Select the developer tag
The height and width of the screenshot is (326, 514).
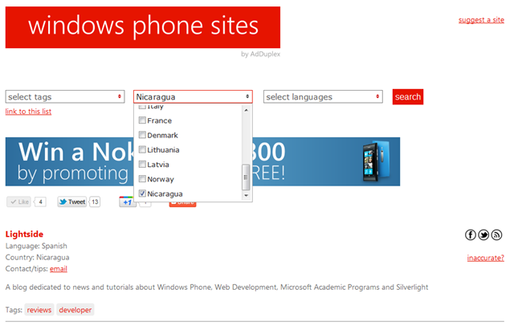[75, 310]
